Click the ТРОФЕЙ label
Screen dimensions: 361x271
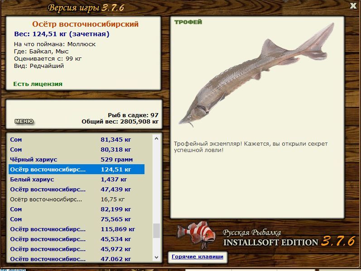[188, 22]
